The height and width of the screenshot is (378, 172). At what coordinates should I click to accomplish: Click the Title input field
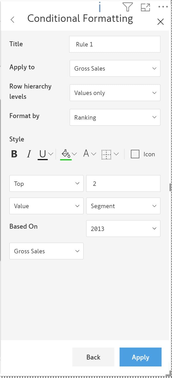pos(115,44)
